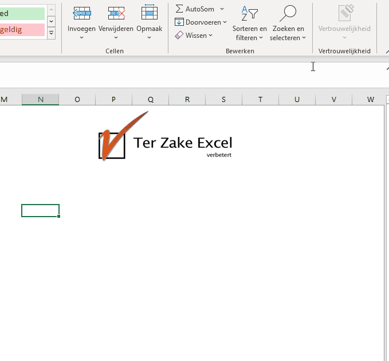Viewport: 389px width, 361px height.
Task: Select column P header
Action: click(x=113, y=100)
